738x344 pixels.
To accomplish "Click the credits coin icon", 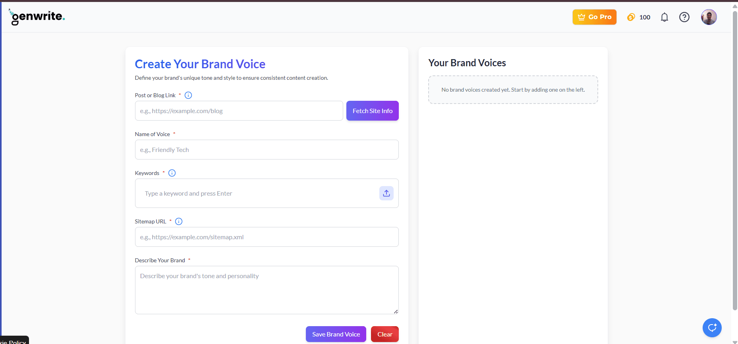I will [631, 17].
